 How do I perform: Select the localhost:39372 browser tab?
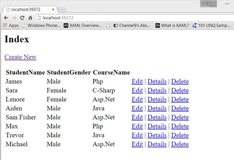click(x=29, y=9)
